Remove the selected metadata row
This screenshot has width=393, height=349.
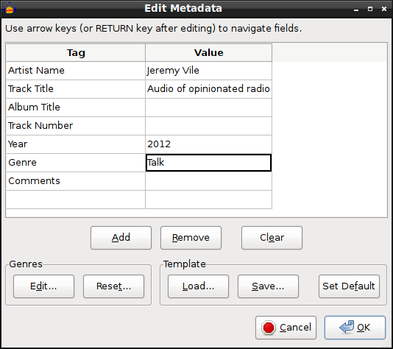point(191,238)
